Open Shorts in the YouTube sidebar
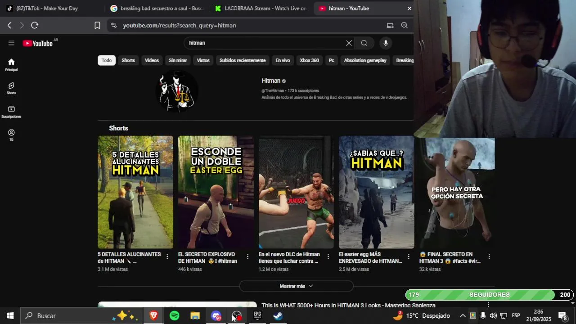This screenshot has height=324, width=576. point(11,88)
